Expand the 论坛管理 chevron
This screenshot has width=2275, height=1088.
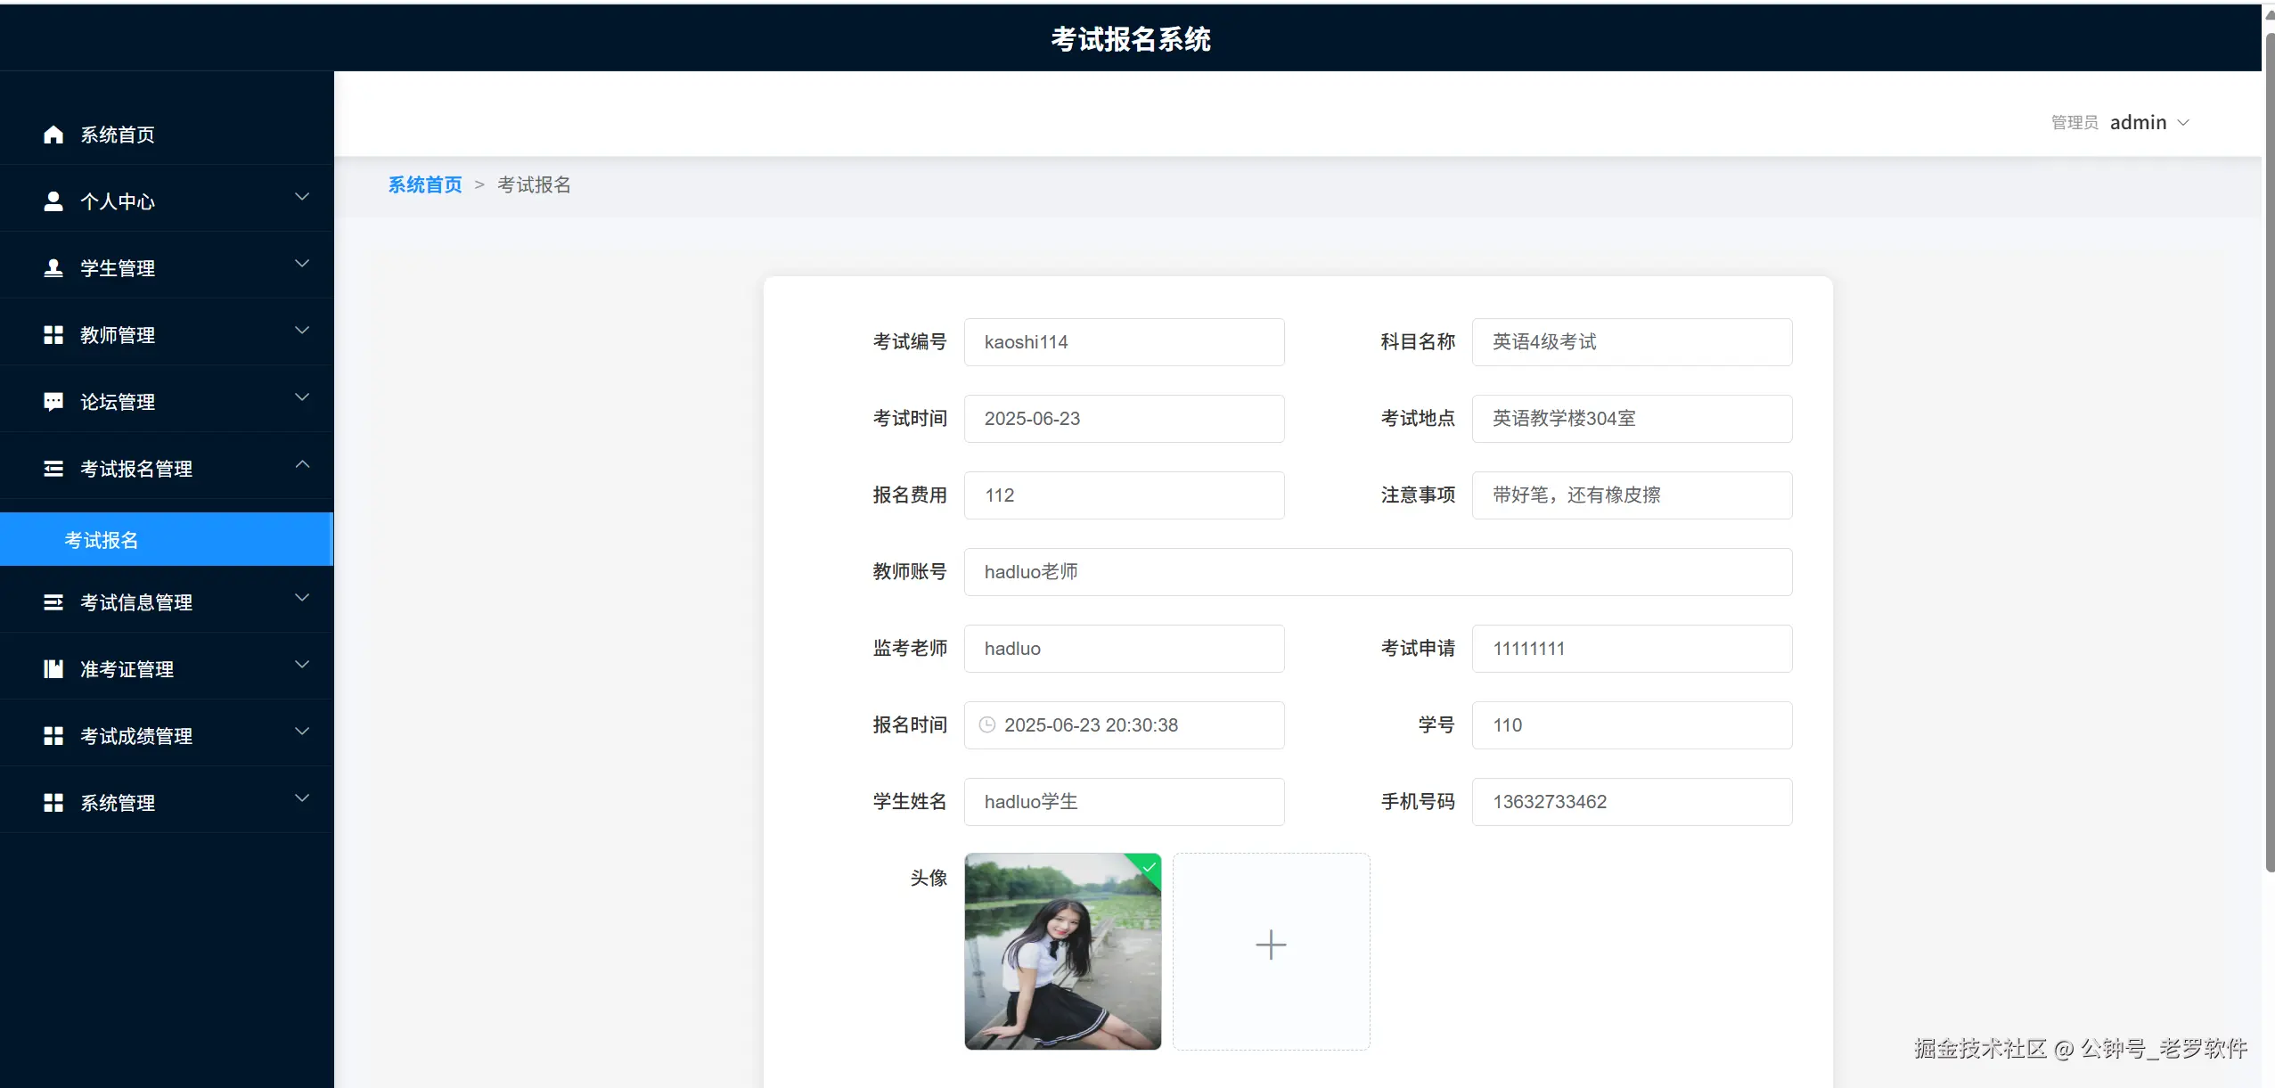[x=302, y=397]
